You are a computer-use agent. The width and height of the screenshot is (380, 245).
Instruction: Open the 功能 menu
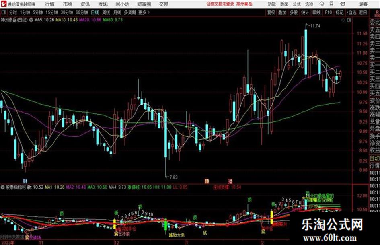point(272,4)
